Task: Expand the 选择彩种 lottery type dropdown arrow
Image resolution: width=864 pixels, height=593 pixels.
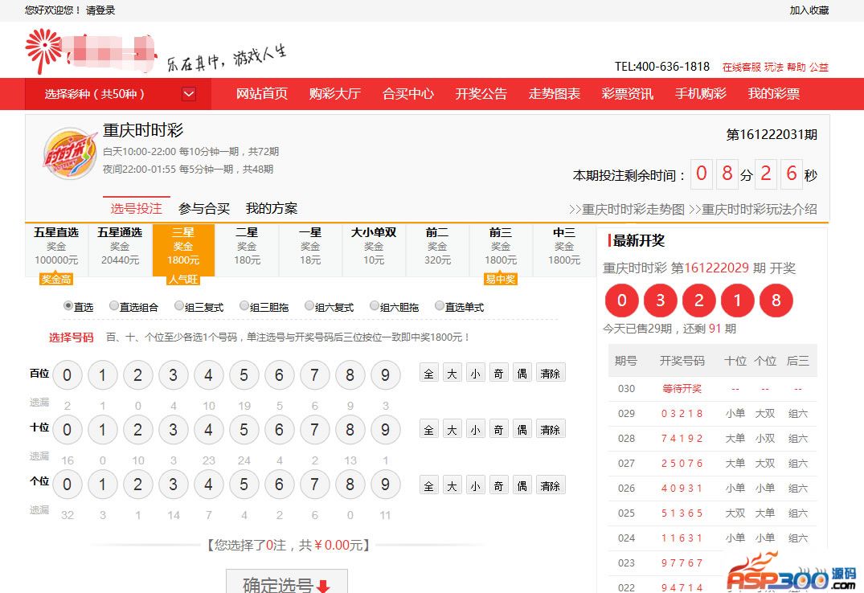Action: click(188, 94)
